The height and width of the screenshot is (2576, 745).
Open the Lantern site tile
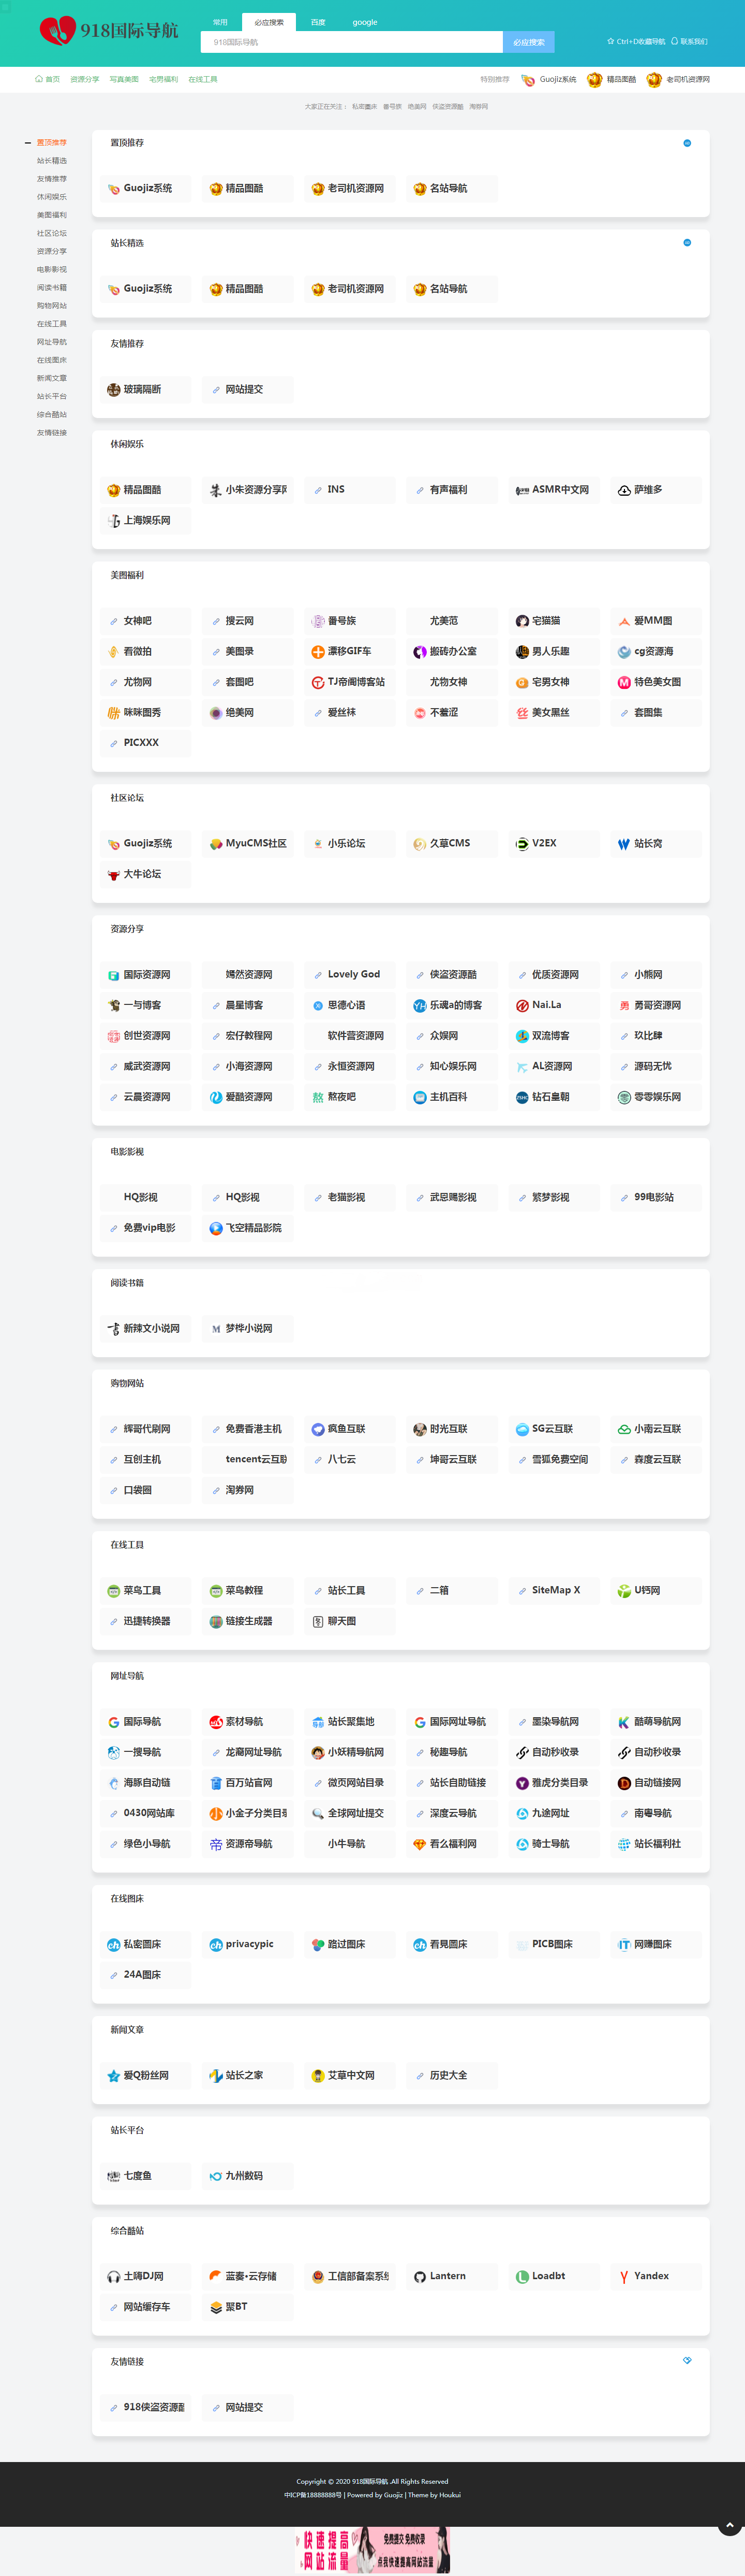coord(451,2276)
